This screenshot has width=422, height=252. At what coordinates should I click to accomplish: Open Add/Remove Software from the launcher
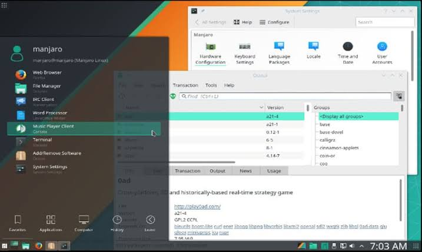[x=84, y=155]
